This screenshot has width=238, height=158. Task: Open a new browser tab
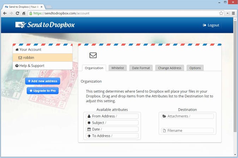tap(49, 7)
